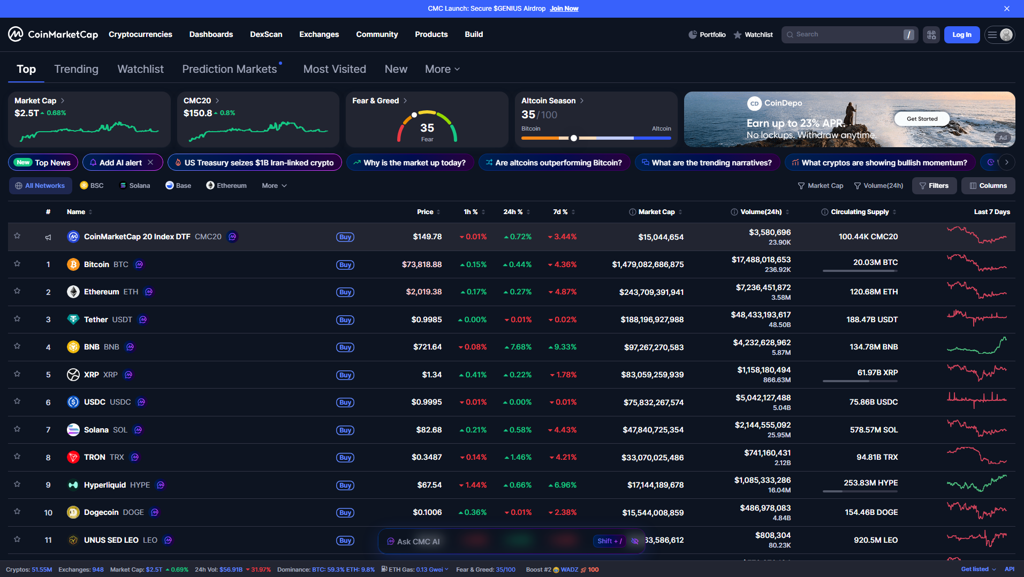The image size is (1024, 577).
Task: Star TRON to add to watchlist
Action: (17, 456)
